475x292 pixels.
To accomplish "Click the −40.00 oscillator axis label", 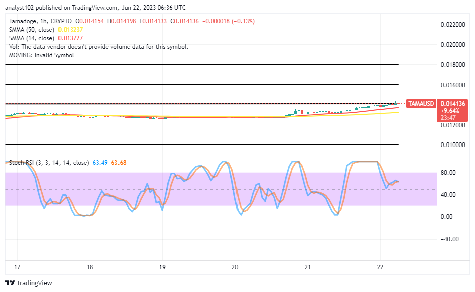I will pyautogui.click(x=450, y=239).
